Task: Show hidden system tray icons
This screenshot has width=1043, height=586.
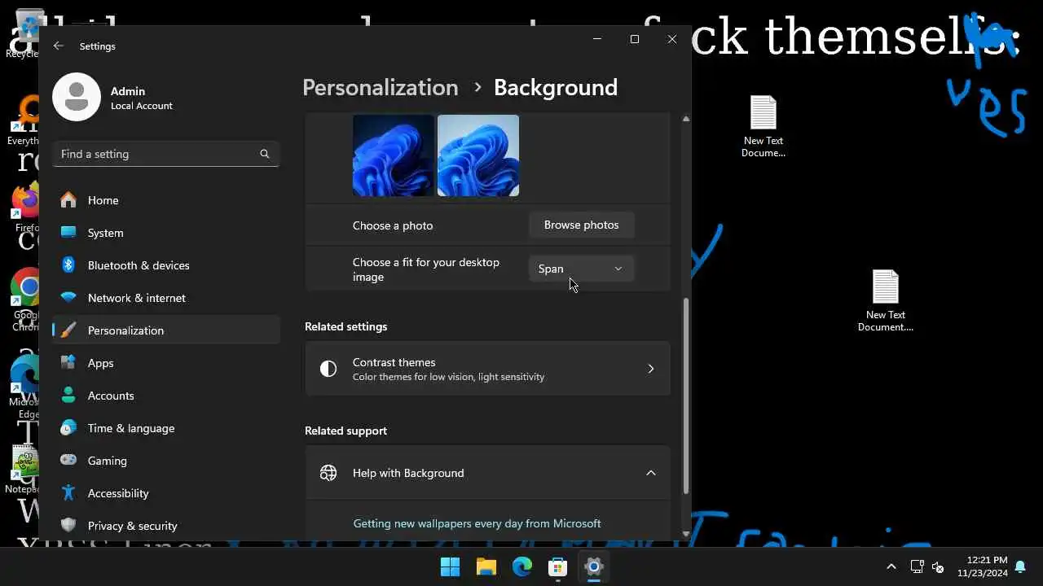Action: [891, 566]
